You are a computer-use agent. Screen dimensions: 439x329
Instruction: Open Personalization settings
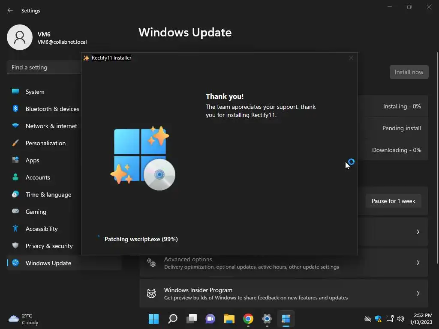tap(45, 143)
